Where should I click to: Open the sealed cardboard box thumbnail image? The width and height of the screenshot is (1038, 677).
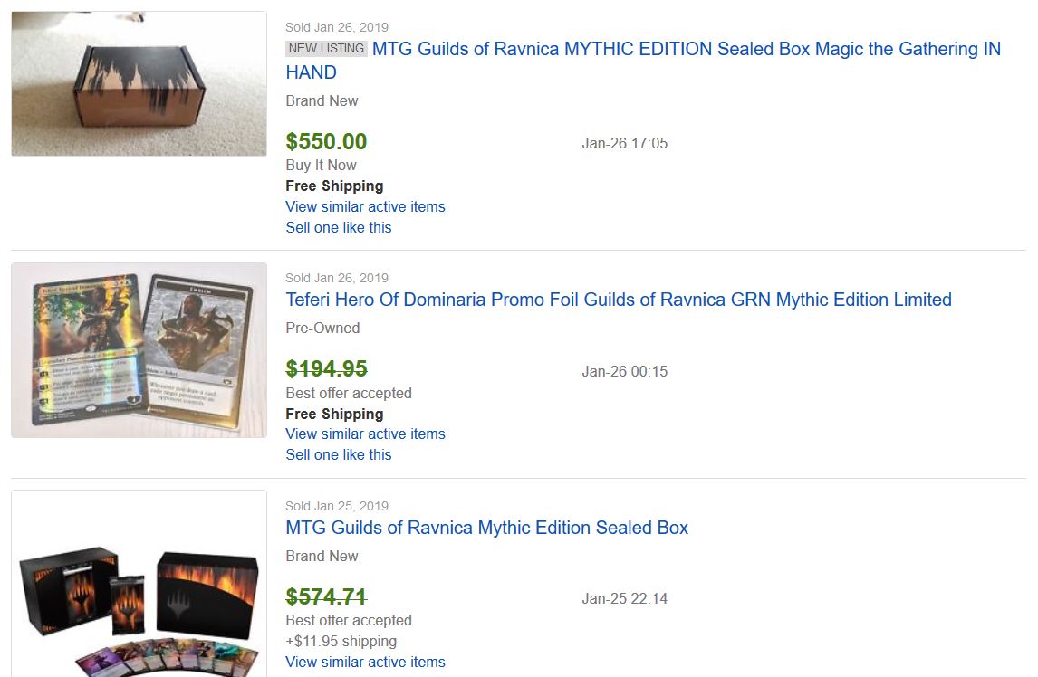pos(139,83)
